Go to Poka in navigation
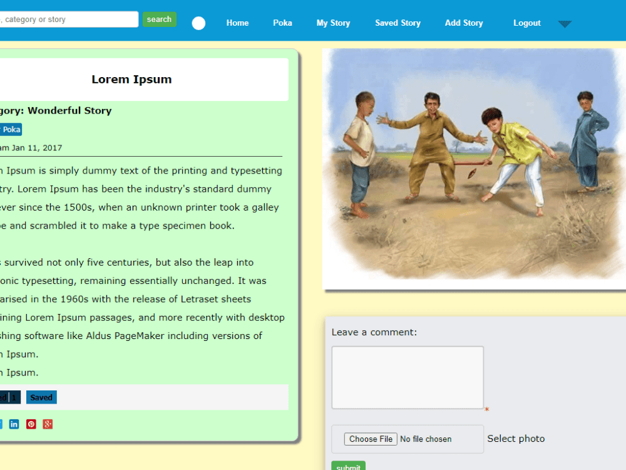This screenshot has height=470, width=626. coord(282,23)
